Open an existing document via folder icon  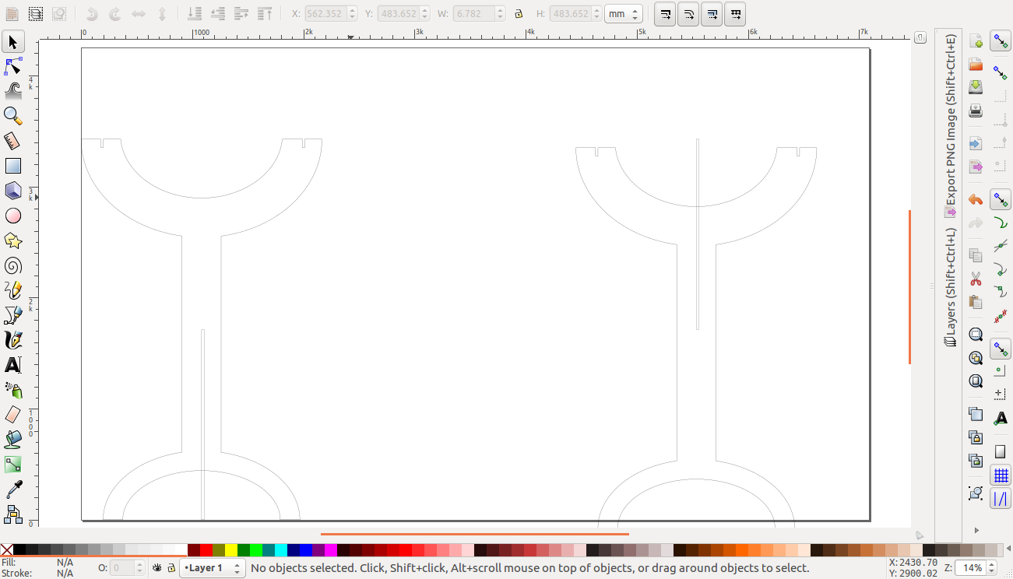pos(976,65)
